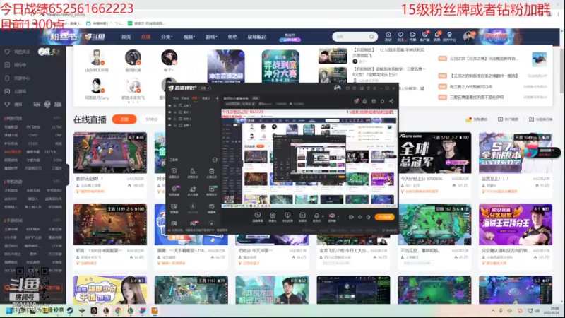Open Windows Start button on taskbar
This screenshot has width=565, height=318.
click(x=9, y=310)
